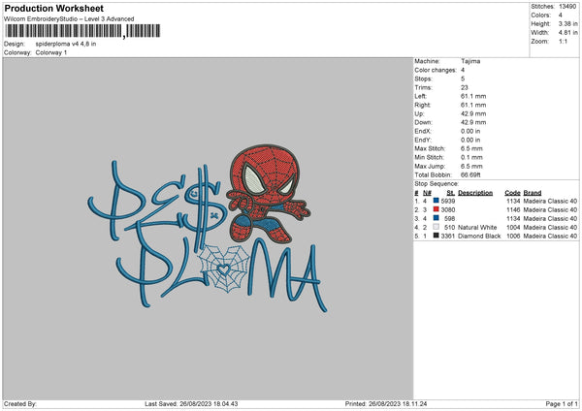Click design name 'spiderploma v4 4,8 in'
The image size is (582, 411).
pos(66,44)
